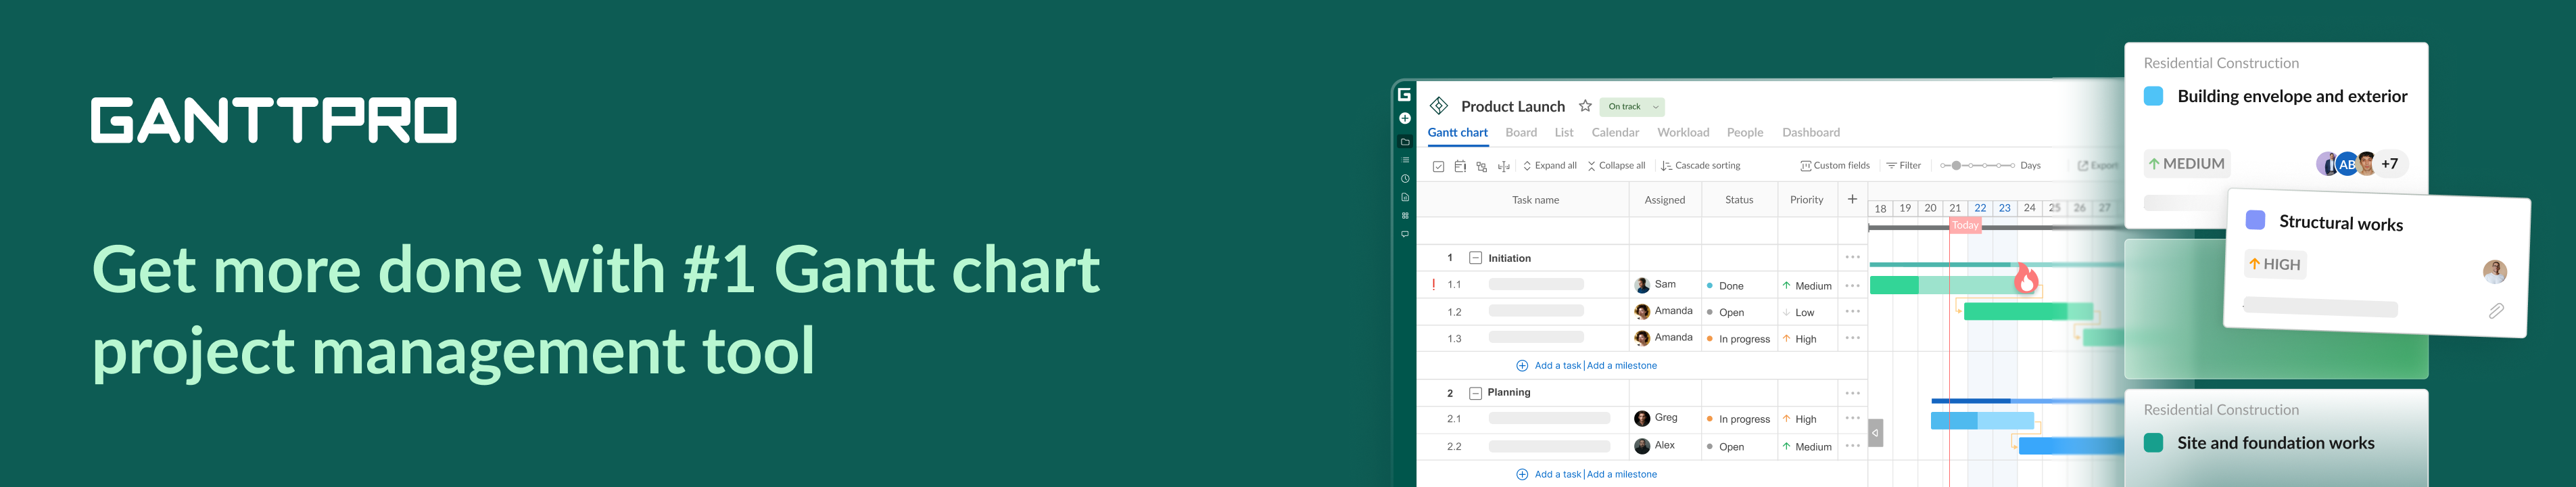Click the GanttPRO G logo in sidebar
The height and width of the screenshot is (487, 2576).
coord(1404,95)
